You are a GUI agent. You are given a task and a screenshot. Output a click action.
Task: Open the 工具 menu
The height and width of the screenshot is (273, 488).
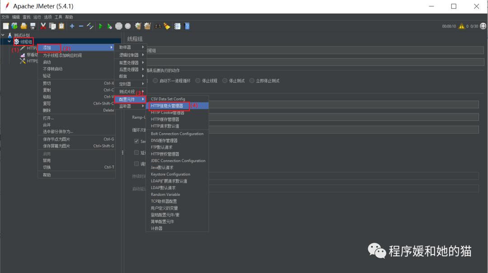(x=58, y=17)
